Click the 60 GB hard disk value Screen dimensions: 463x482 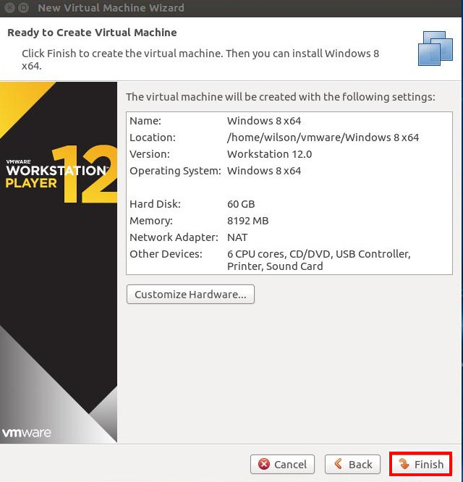click(x=241, y=204)
